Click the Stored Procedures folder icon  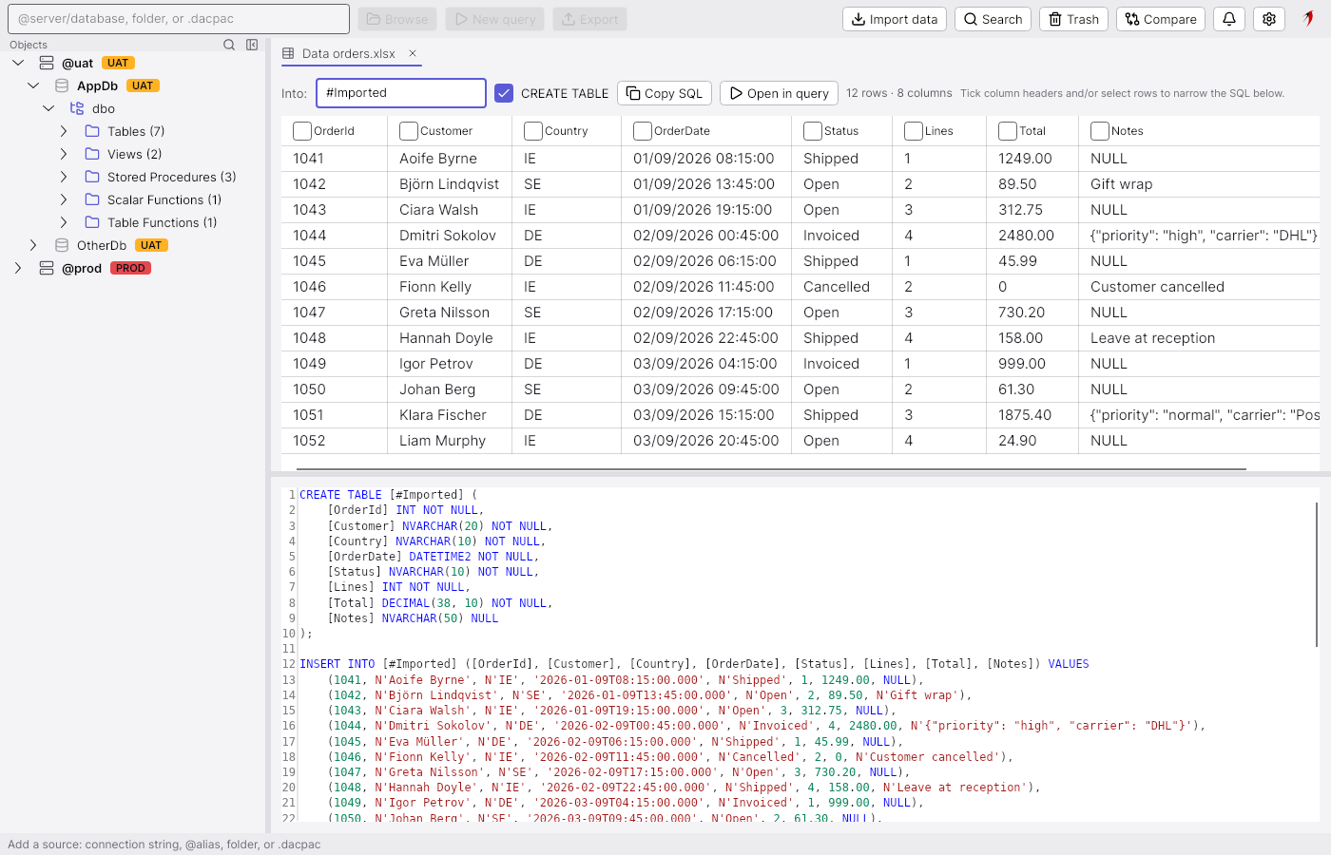[92, 177]
